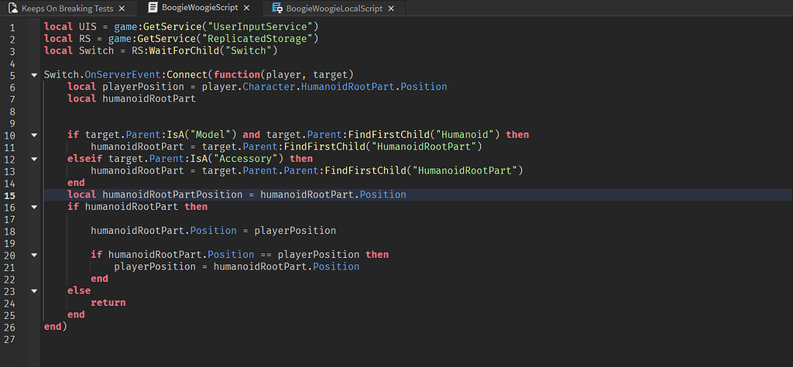The width and height of the screenshot is (793, 367).
Task: Click the local script icon on BoogieWoogieLocalScript tab
Action: [277, 8]
